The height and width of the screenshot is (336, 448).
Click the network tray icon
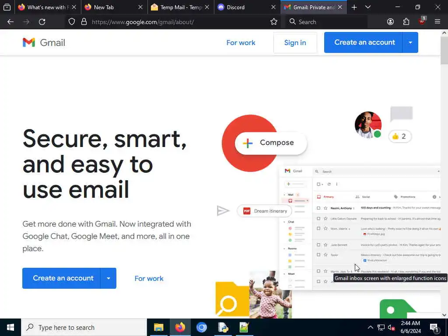[x=381, y=327]
